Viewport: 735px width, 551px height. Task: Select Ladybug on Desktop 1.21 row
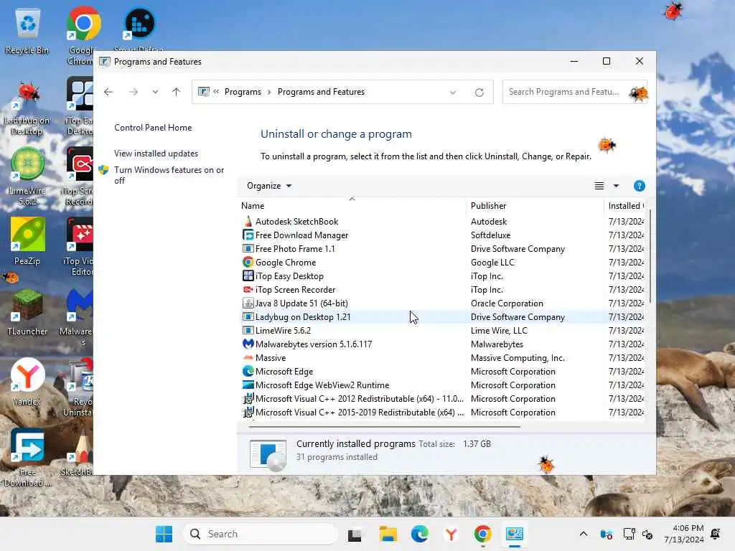441,317
